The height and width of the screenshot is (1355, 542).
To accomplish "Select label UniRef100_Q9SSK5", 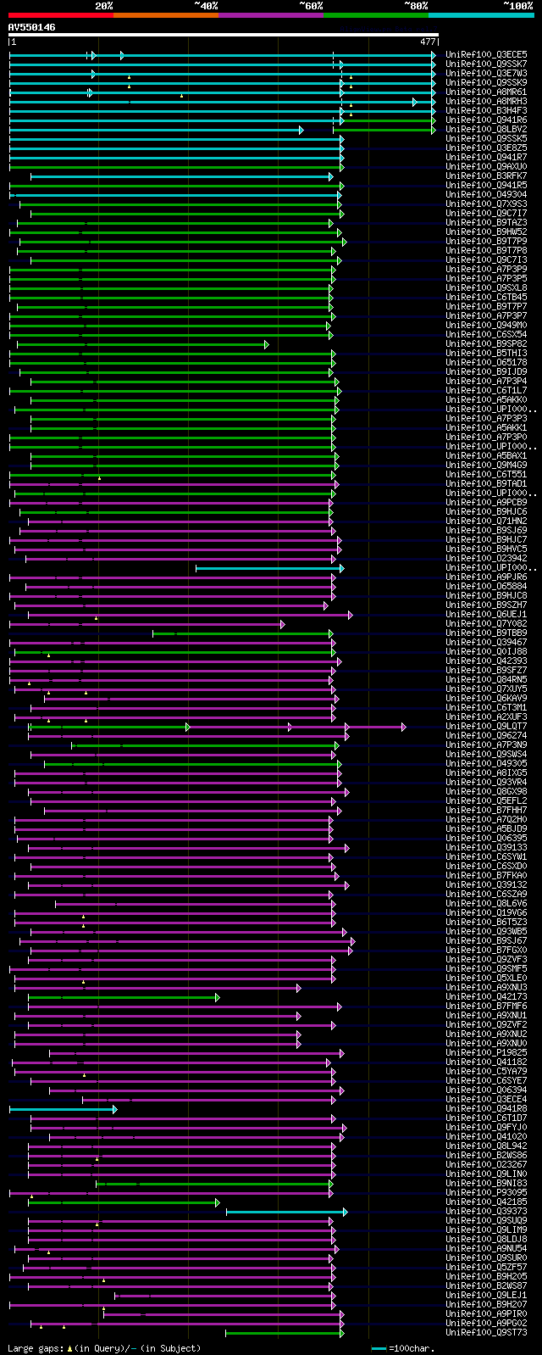I will (486, 138).
